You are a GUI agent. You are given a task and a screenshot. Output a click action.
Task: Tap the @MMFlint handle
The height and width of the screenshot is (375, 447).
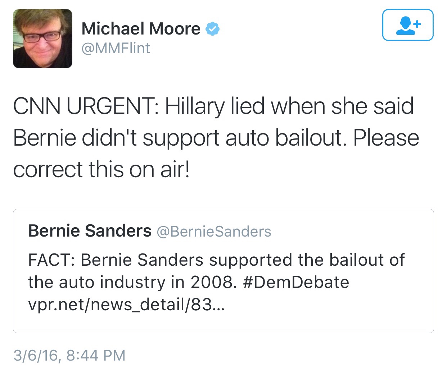point(116,48)
